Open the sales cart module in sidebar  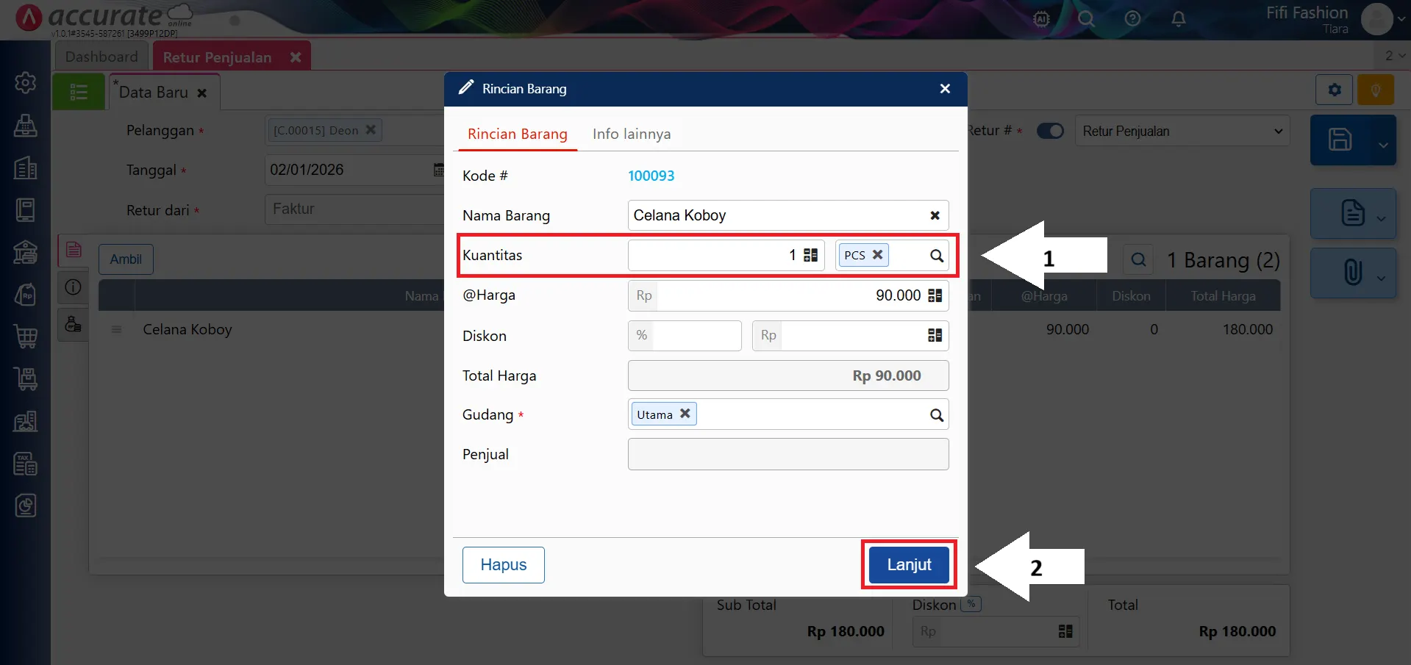click(26, 337)
